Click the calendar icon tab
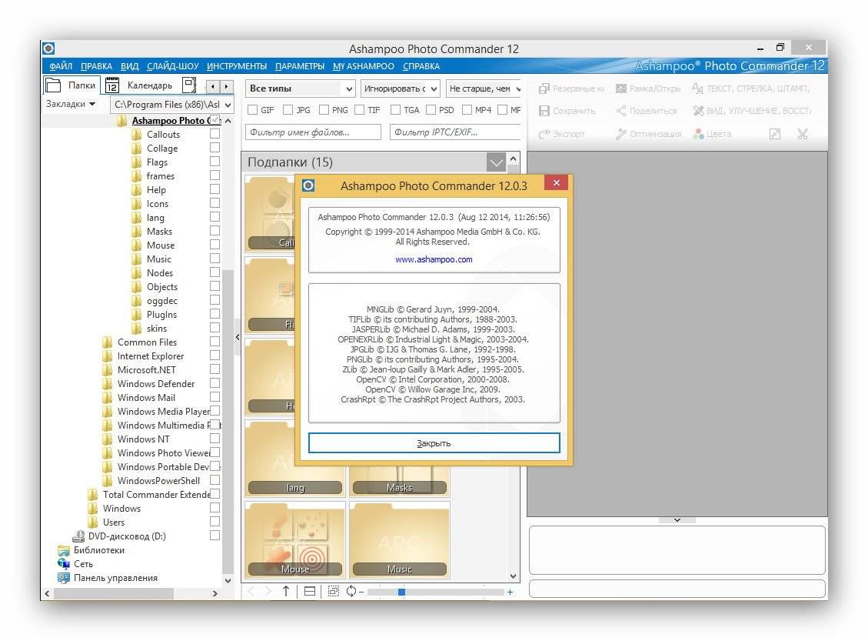 coord(111,85)
